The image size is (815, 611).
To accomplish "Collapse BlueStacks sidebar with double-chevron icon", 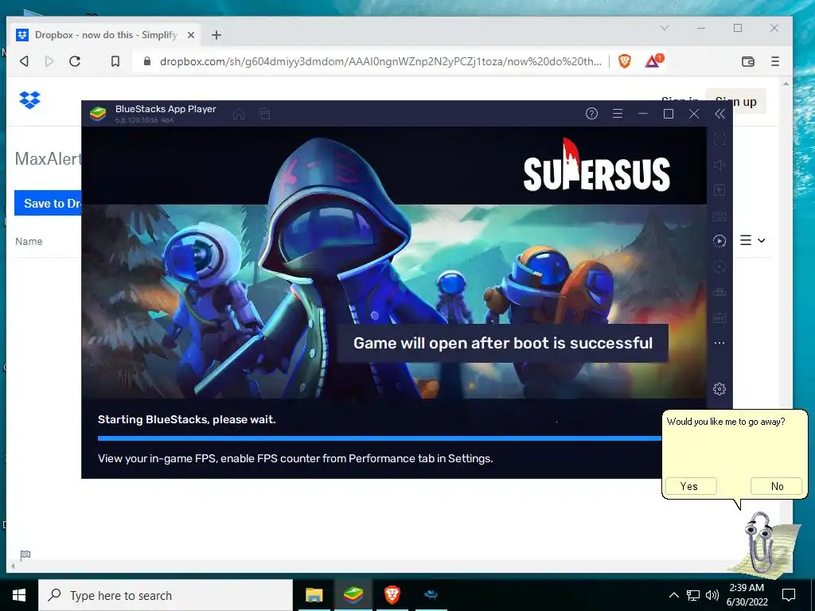I will pyautogui.click(x=719, y=114).
